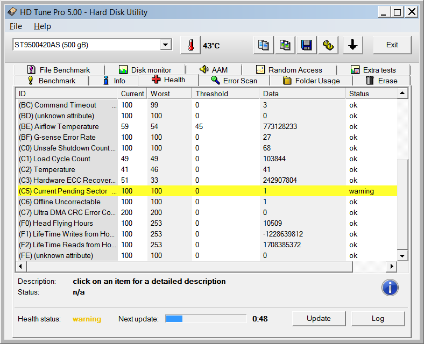Image resolution: width=424 pixels, height=344 pixels.
Task: Open the Log button
Action: tap(378, 319)
